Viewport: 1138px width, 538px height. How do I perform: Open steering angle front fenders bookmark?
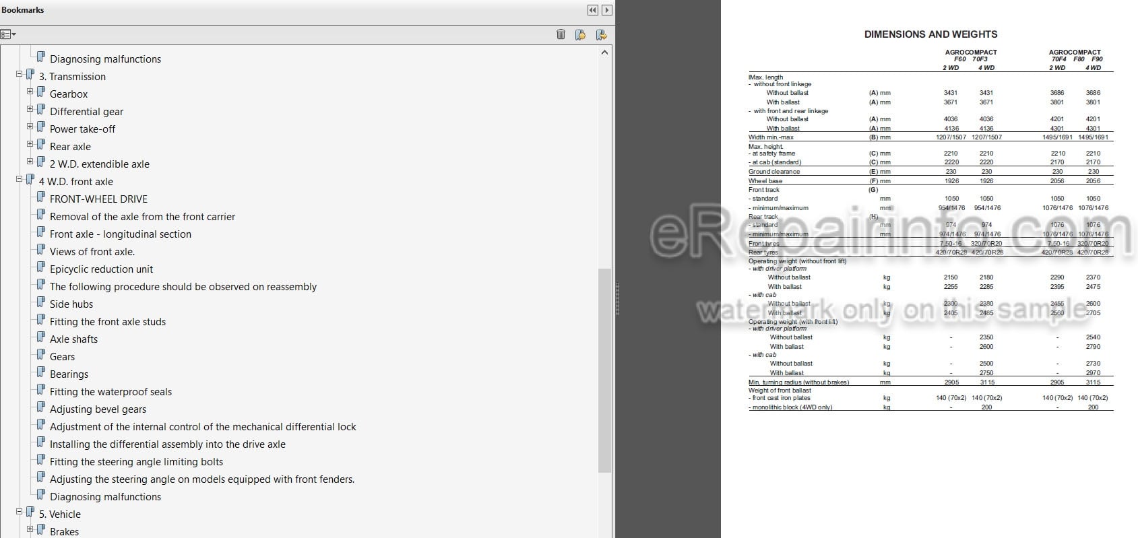(202, 479)
